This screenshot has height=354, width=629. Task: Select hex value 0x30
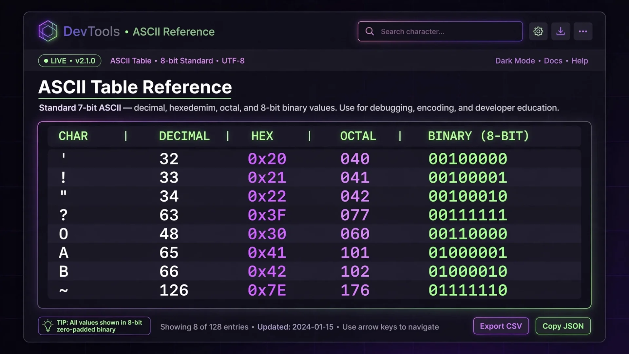tap(267, 234)
